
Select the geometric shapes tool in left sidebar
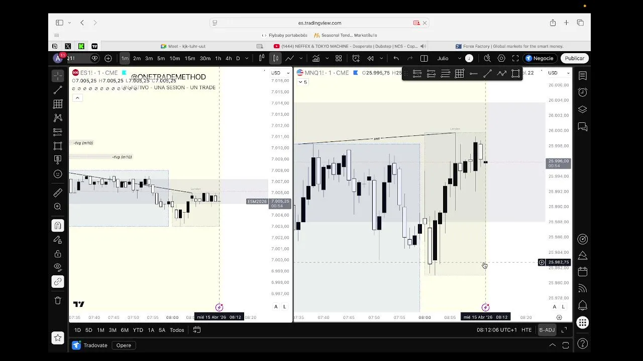click(x=58, y=146)
